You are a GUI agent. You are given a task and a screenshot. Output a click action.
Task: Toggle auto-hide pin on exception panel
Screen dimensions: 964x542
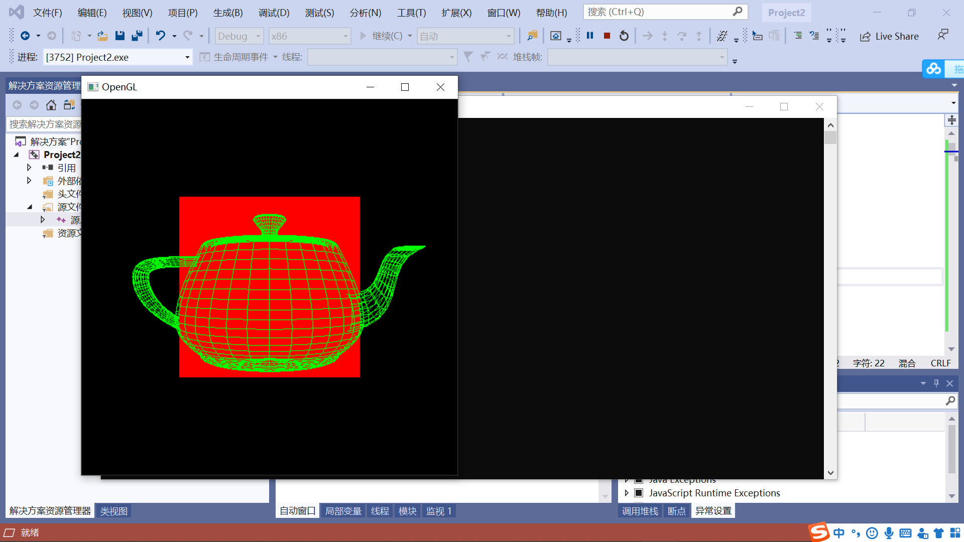(x=936, y=383)
